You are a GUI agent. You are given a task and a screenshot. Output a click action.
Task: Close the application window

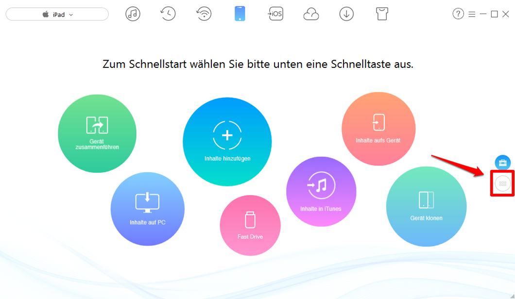click(506, 14)
